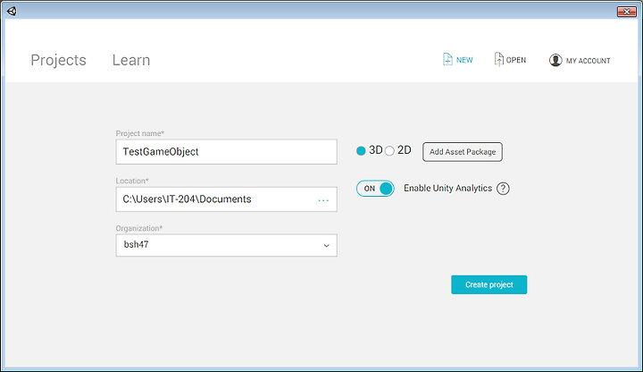Click the Organization* label

(x=139, y=228)
